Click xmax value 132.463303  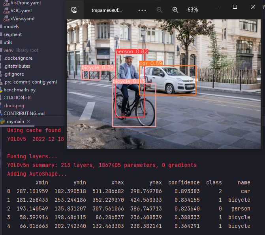(x=108, y=226)
